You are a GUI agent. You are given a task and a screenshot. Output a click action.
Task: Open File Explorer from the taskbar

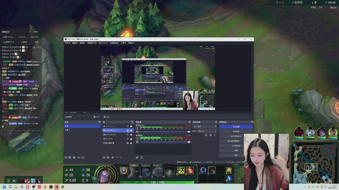coord(16,187)
